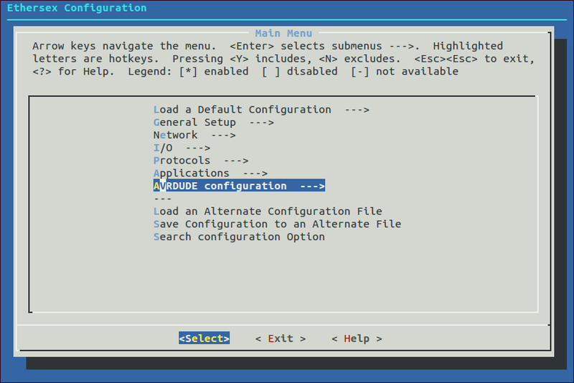Click the Exit button
574x383 pixels.
[x=281, y=339]
